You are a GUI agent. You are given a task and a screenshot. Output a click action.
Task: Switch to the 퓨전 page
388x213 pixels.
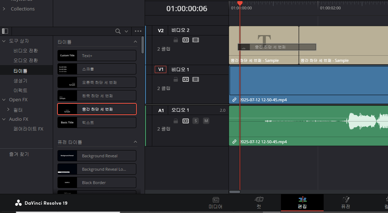point(346,203)
